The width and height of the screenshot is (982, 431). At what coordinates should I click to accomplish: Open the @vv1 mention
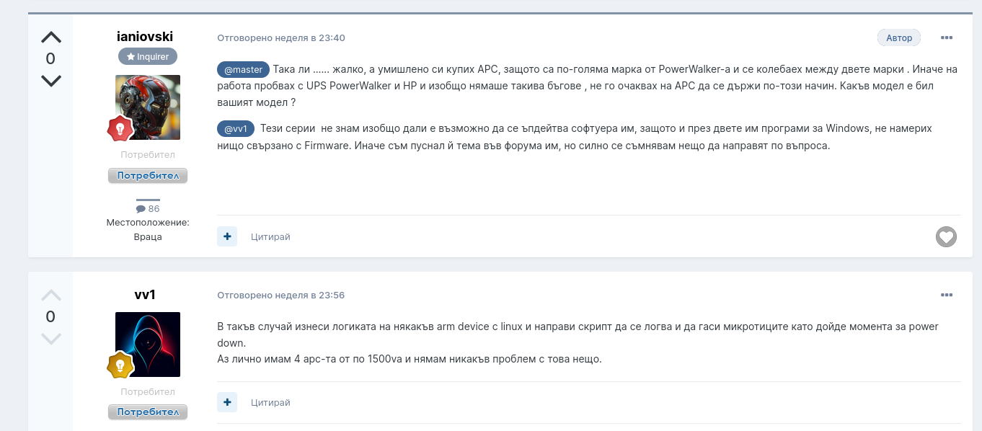click(236, 129)
